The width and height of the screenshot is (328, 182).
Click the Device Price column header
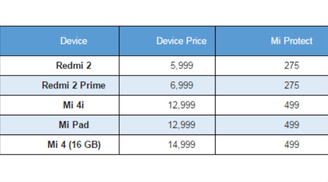[182, 41]
